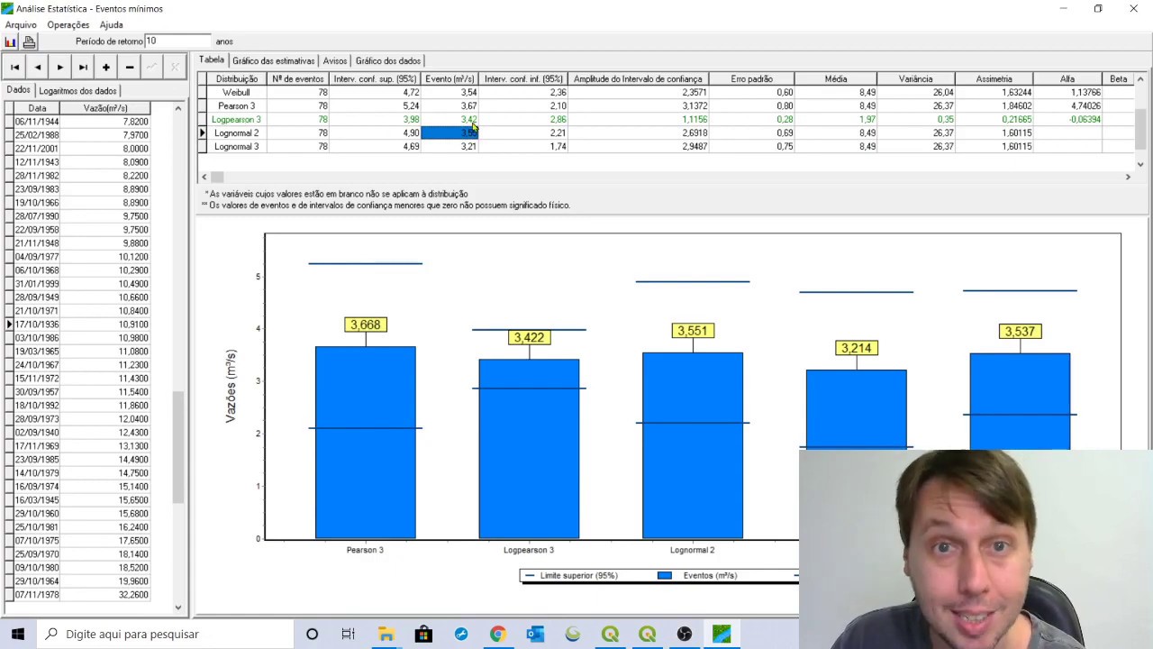Screen dimensions: 1153x649
Task: Add a new record with plus button
Action: [106, 67]
